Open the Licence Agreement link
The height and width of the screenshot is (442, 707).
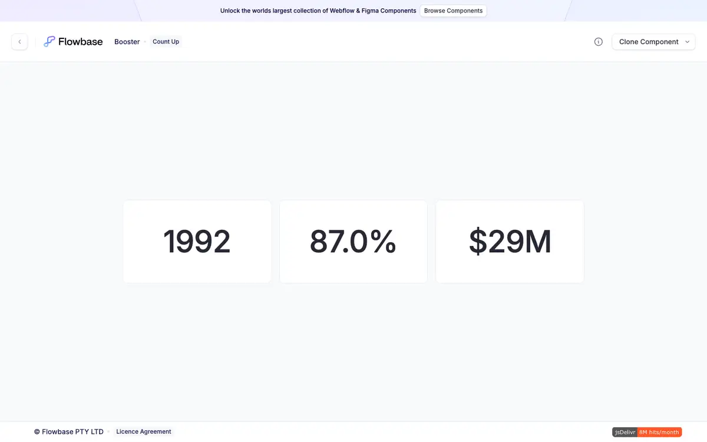point(144,432)
